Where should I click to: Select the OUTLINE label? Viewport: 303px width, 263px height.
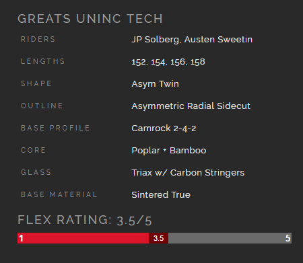(x=42, y=106)
